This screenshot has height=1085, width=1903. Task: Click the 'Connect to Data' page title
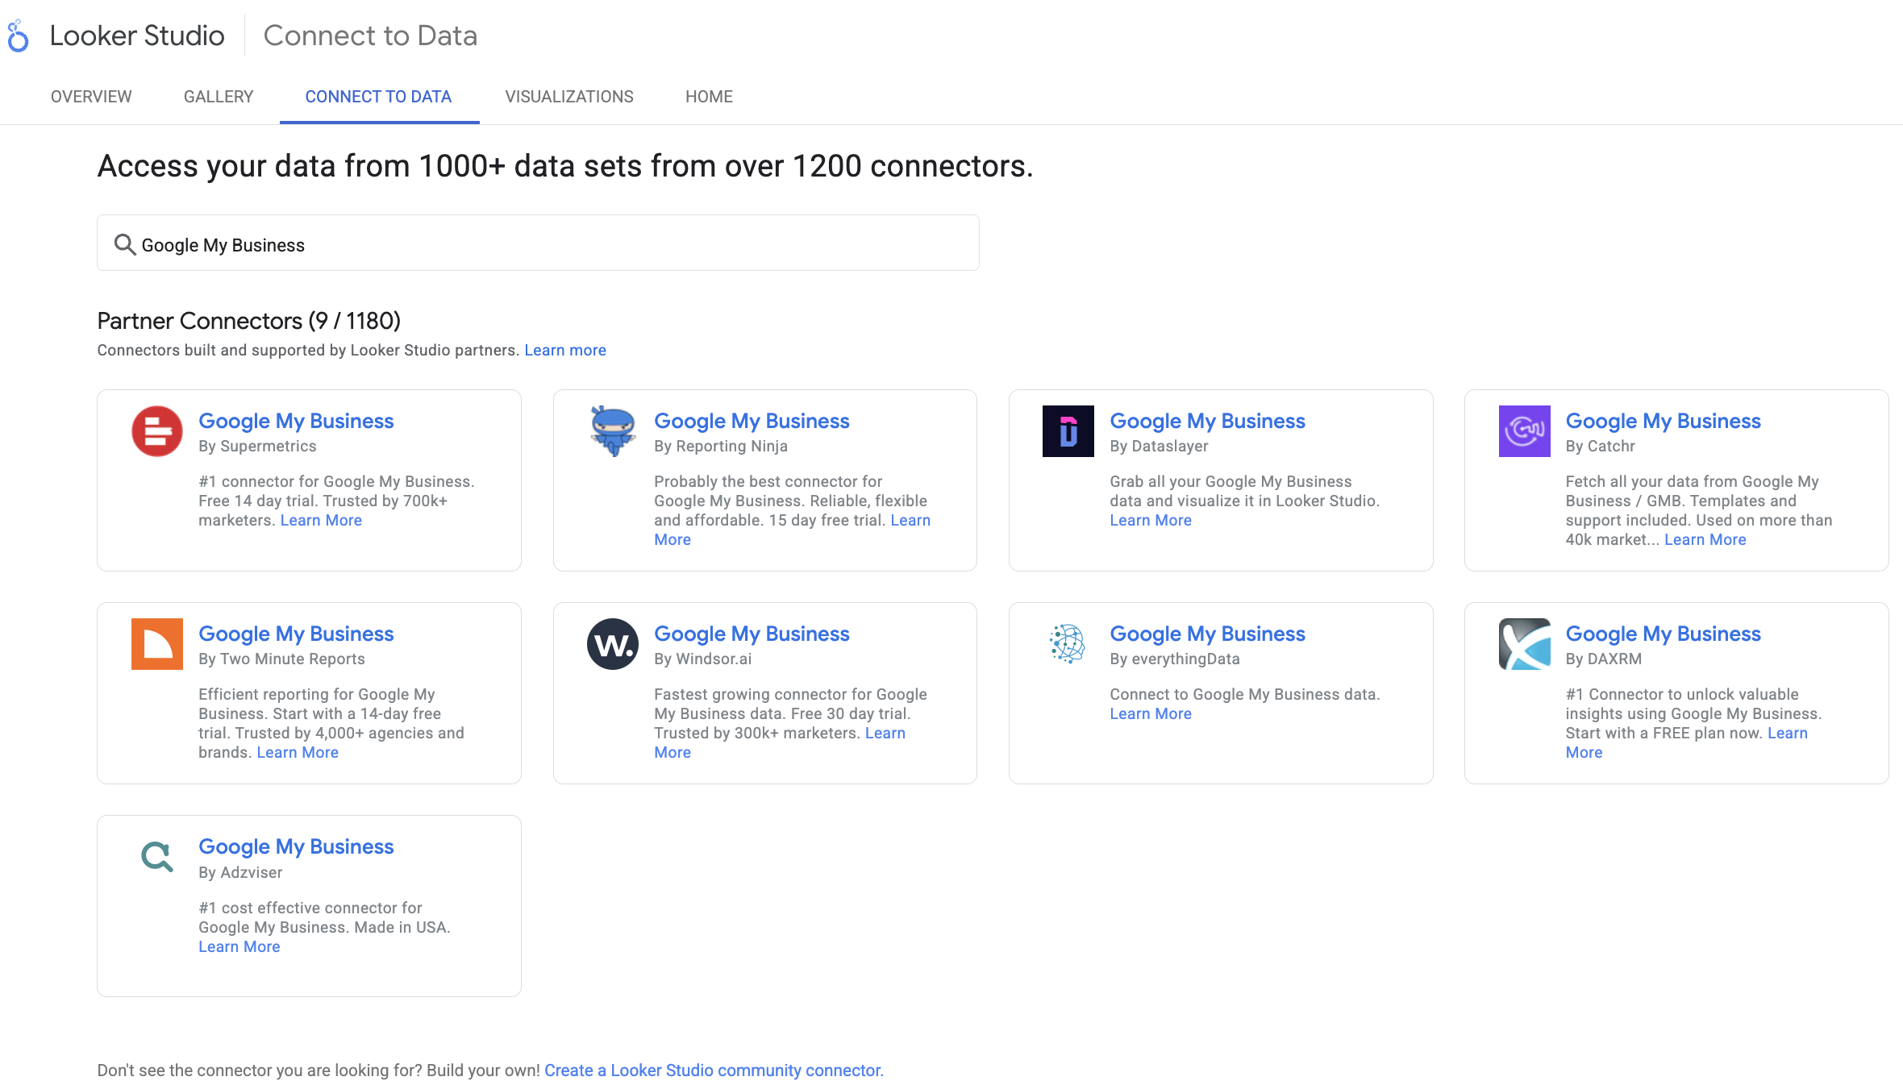370,35
